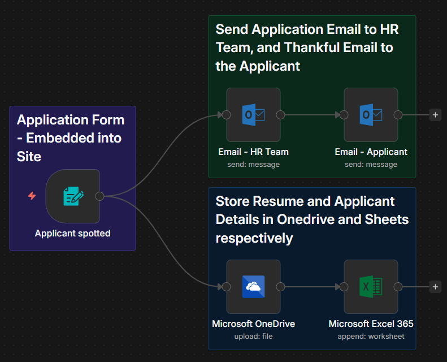This screenshot has height=362, width=447.
Task: Click the 'Microsoft Excel 365' label
Action: point(371,324)
